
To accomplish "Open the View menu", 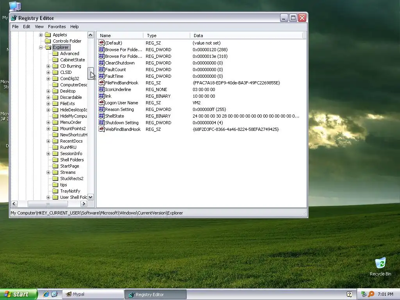I will tap(39, 27).
